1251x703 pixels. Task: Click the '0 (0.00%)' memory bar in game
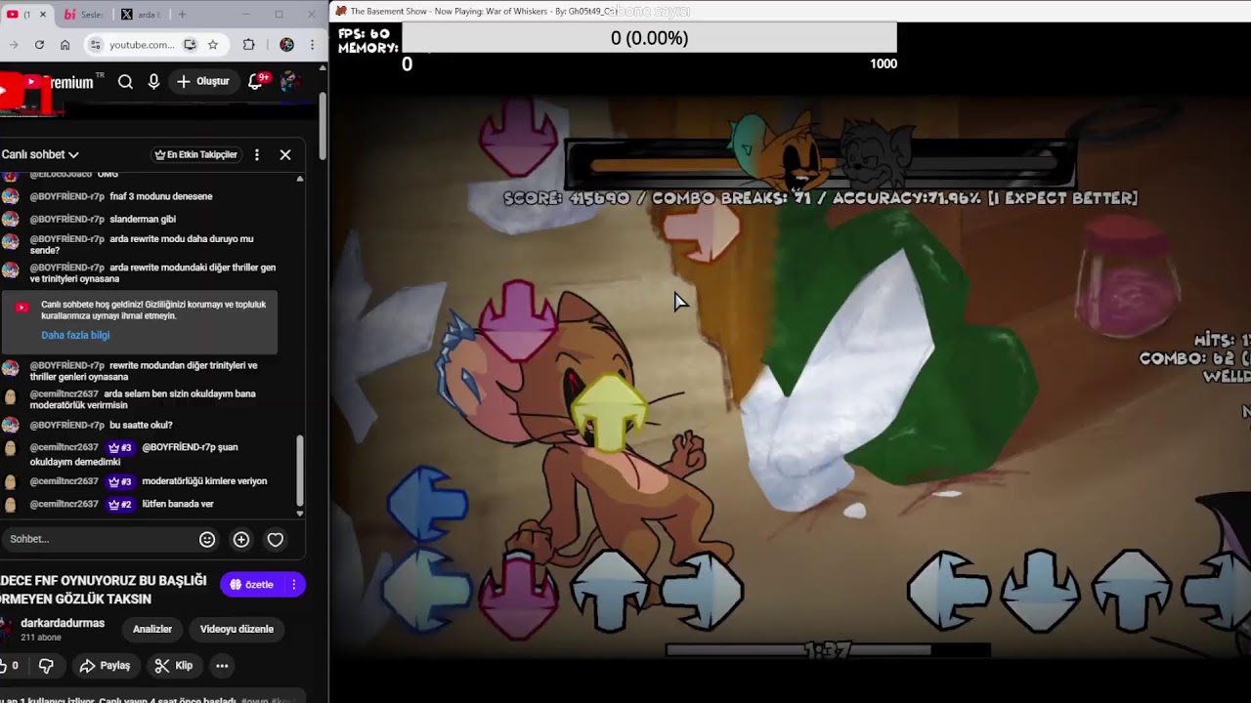(x=649, y=38)
